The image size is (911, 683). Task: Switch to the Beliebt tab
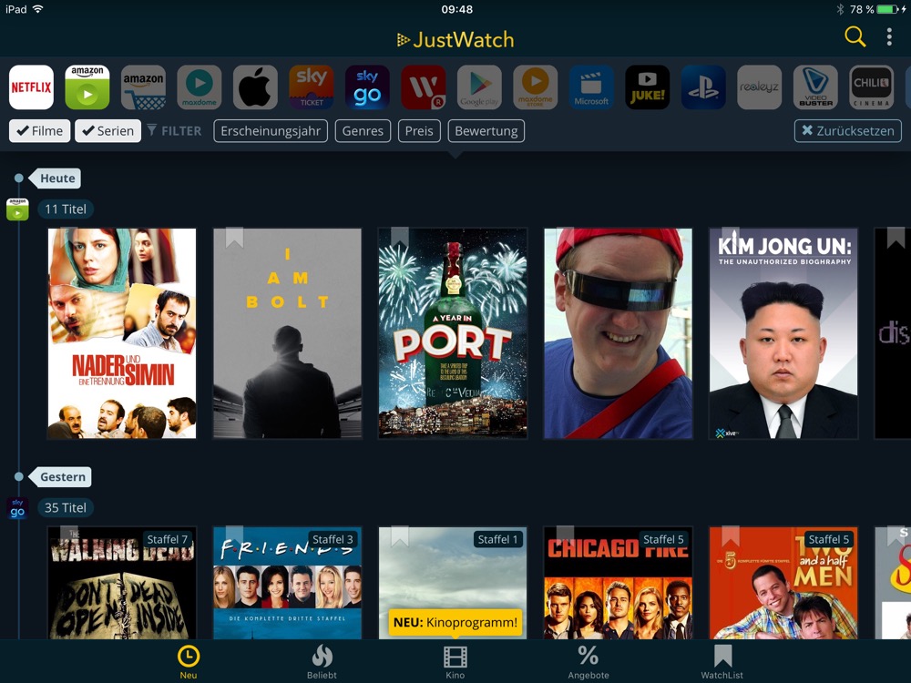(x=322, y=662)
